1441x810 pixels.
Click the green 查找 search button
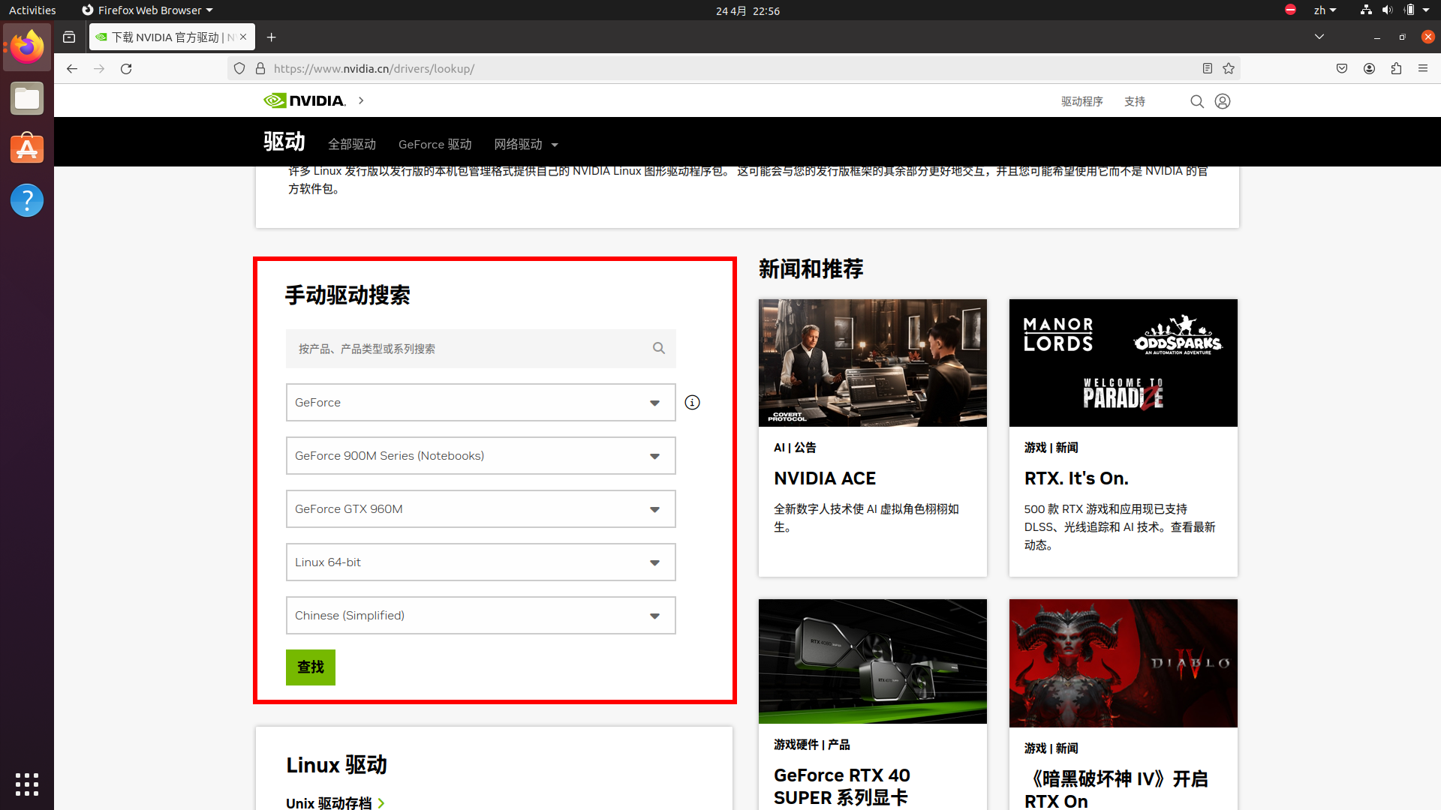[x=310, y=667]
